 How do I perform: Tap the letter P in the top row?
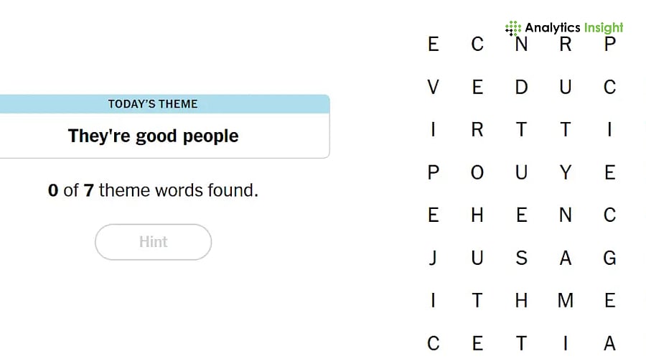pyautogui.click(x=610, y=45)
